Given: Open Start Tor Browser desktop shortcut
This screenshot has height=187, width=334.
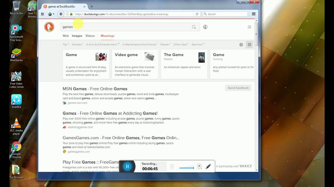Looking at the screenshot, I should (x=32, y=10).
